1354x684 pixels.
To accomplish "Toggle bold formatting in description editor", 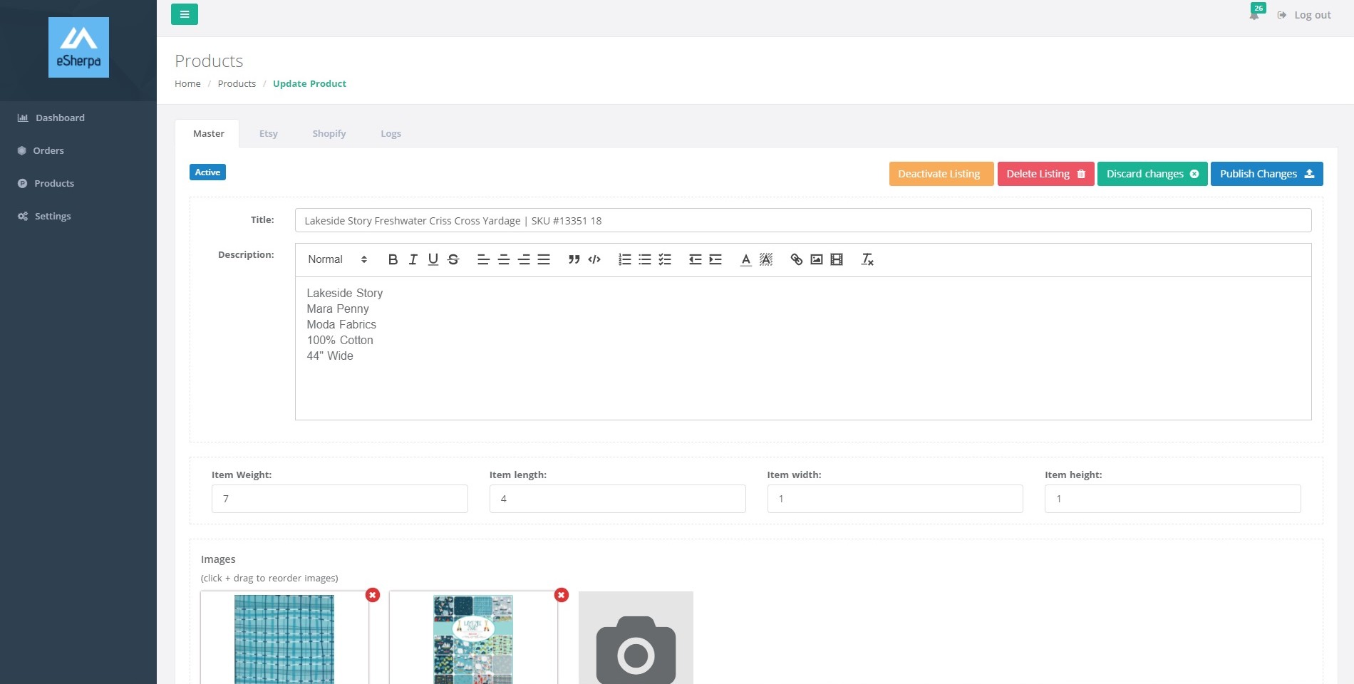I will point(393,259).
